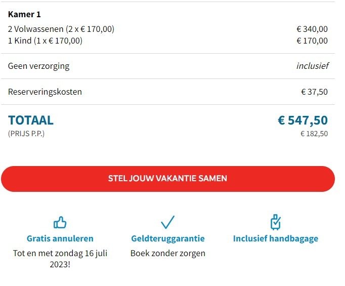Click the cancellation deadline text for 16 juli
This screenshot has height=286, width=345.
(60, 259)
